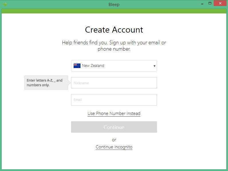This screenshot has width=228, height=171.
Task: Click the Bleep logo icon in title bar
Action: [5, 4]
